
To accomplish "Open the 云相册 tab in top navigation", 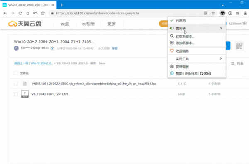I will (x=88, y=24).
